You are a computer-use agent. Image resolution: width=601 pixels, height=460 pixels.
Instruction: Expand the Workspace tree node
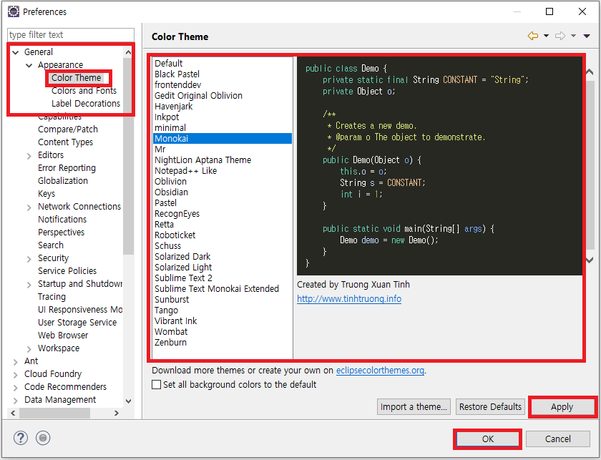[29, 349]
